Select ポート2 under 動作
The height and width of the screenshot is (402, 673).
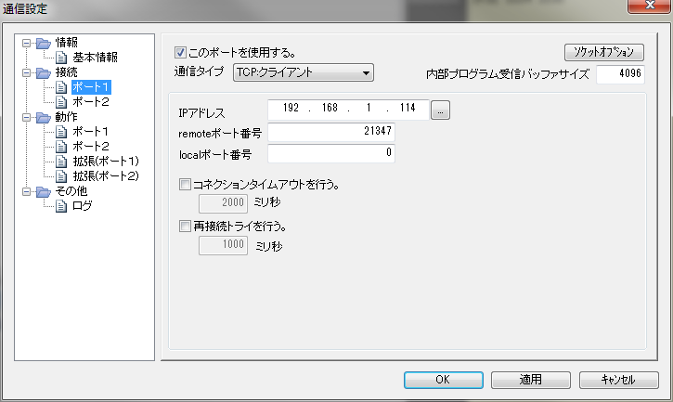click(91, 147)
